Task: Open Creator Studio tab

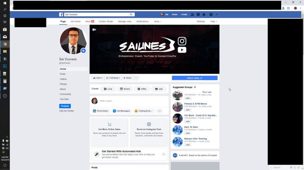Action: [x=106, y=21]
